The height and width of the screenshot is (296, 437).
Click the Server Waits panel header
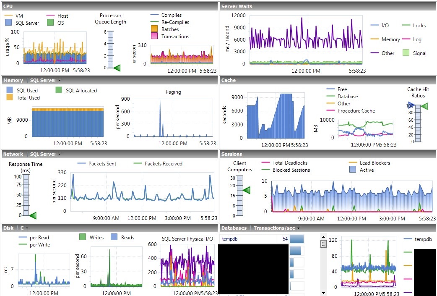click(237, 6)
